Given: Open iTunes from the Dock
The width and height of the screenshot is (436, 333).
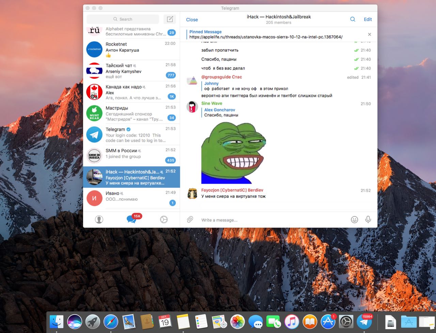Looking at the screenshot, I should 292,321.
